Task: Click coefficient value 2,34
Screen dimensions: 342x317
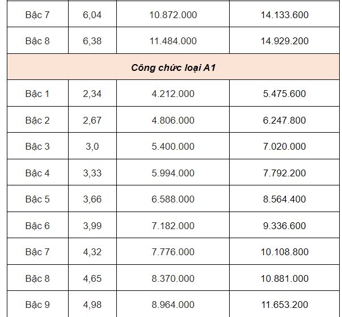Action: [92, 94]
